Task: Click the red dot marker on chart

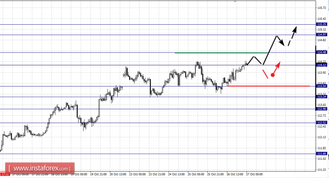Action: coord(273,75)
